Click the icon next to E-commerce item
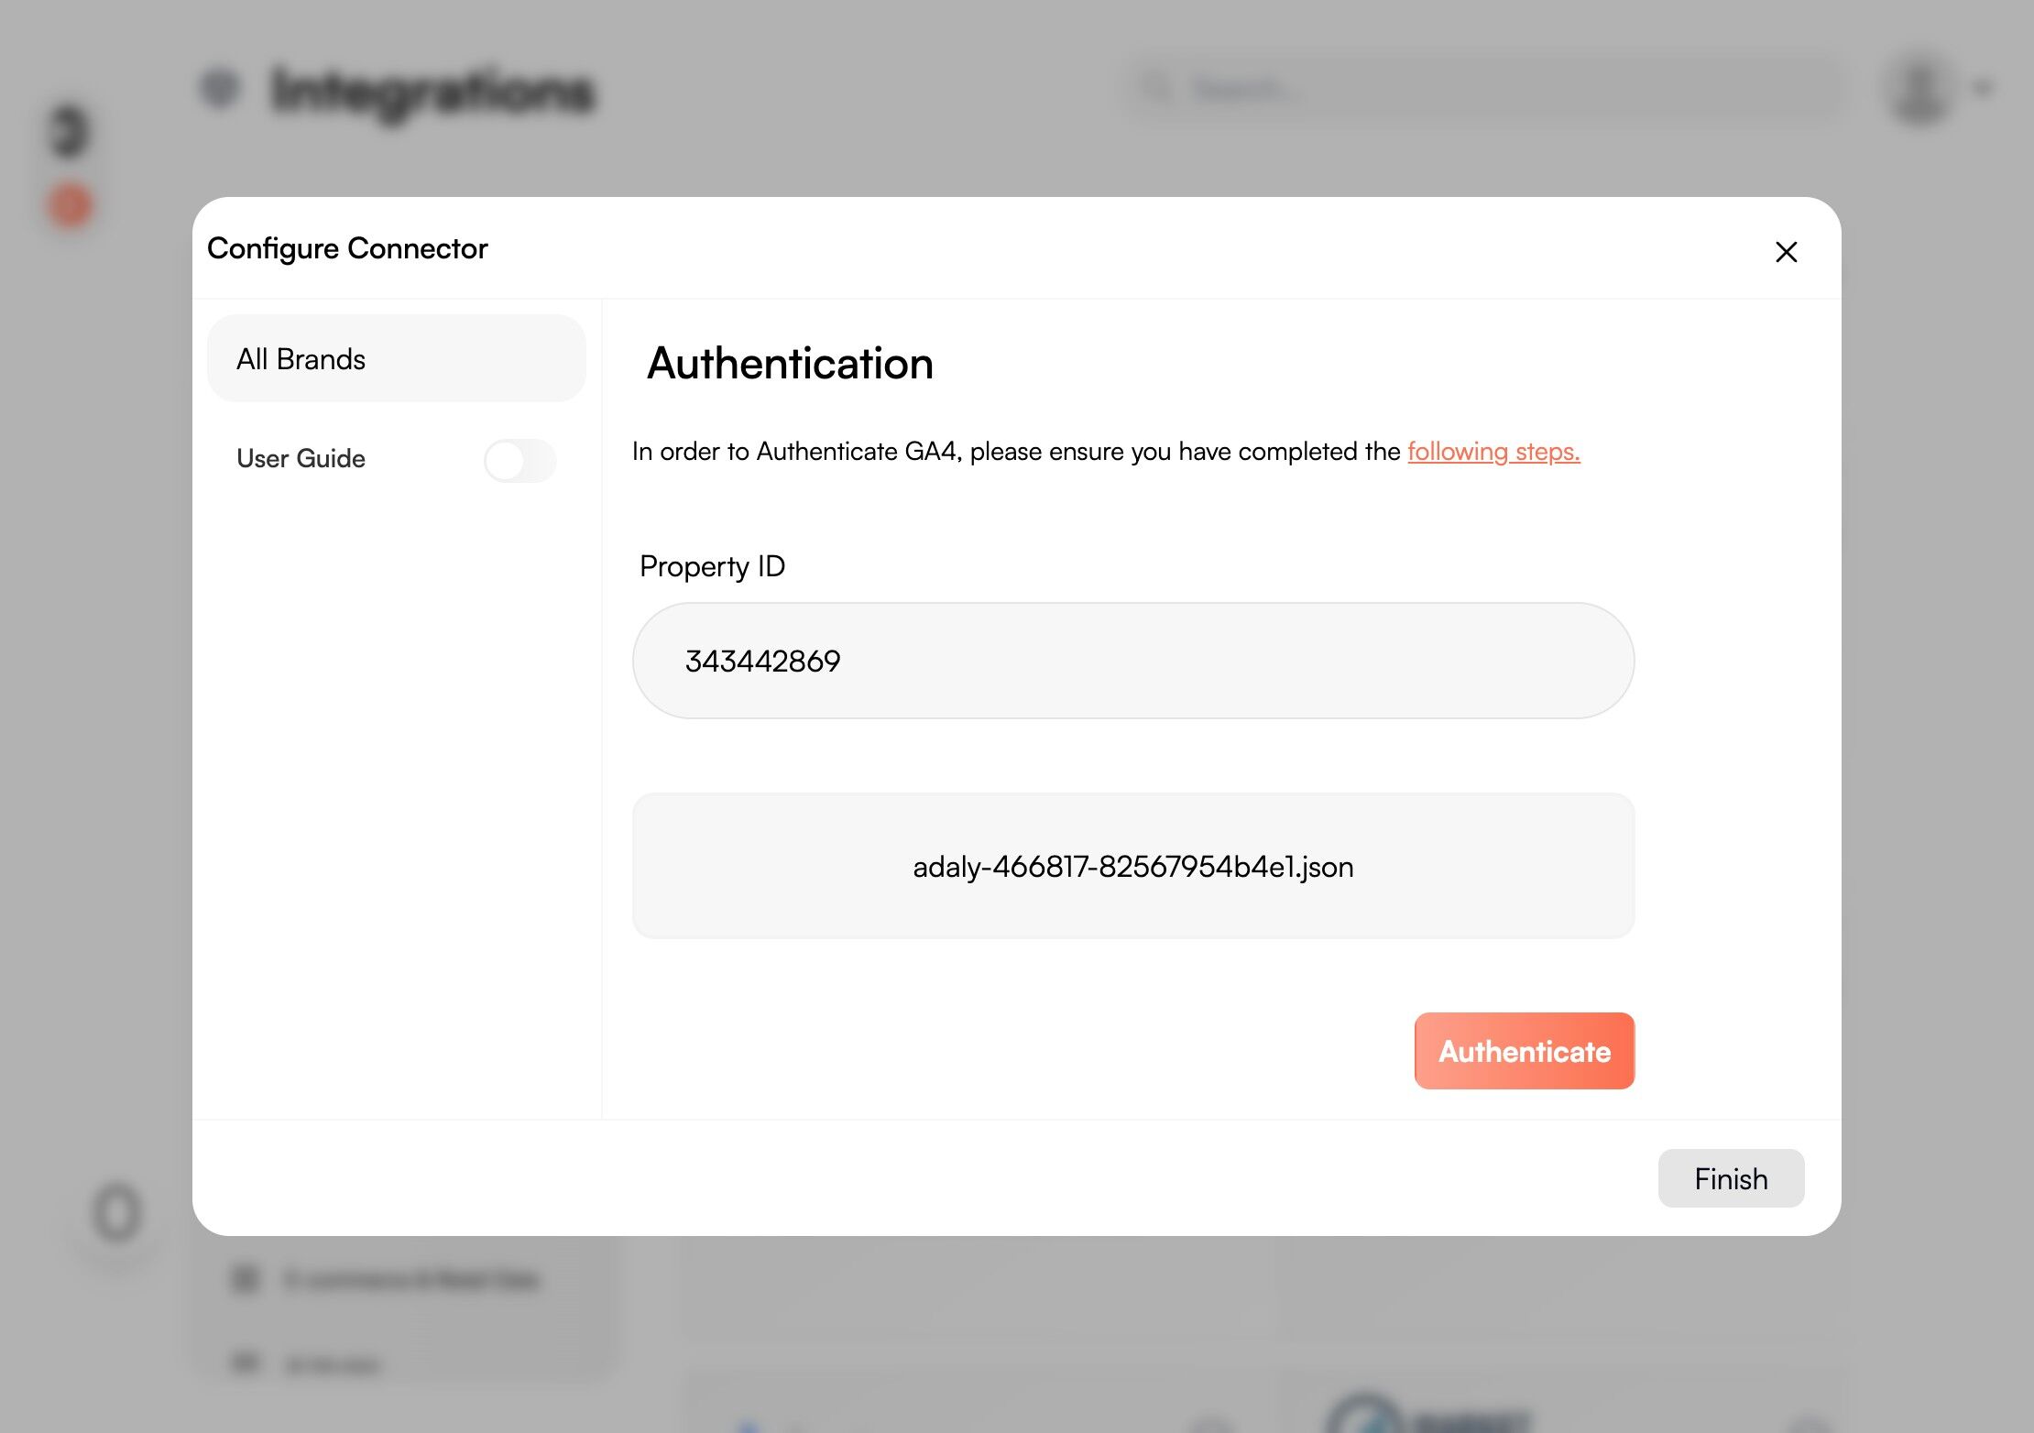This screenshot has width=2034, height=1433. (246, 1278)
